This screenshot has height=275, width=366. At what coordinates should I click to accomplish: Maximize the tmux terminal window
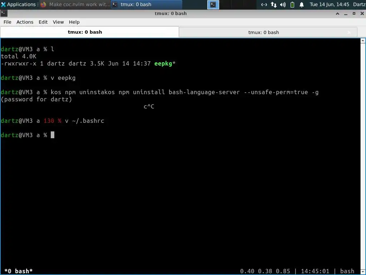pos(354,14)
